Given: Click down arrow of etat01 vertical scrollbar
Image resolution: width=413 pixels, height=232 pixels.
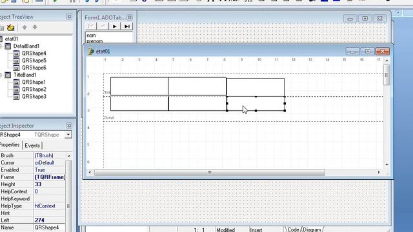Looking at the screenshot, I should [x=387, y=165].
